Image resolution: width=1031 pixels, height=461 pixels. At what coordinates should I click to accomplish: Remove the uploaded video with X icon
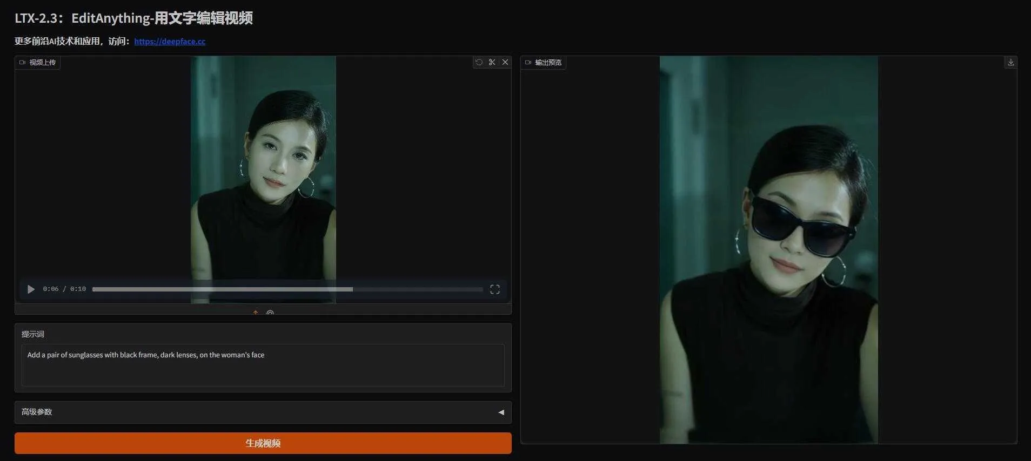[505, 62]
